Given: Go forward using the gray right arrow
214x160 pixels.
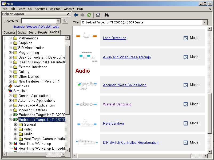Looking at the screenshot, I should point(82,15).
